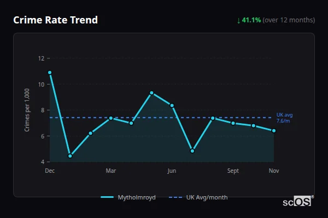Click the Dec data point at 11
Viewport: 328px width, 218px height.
50,72
